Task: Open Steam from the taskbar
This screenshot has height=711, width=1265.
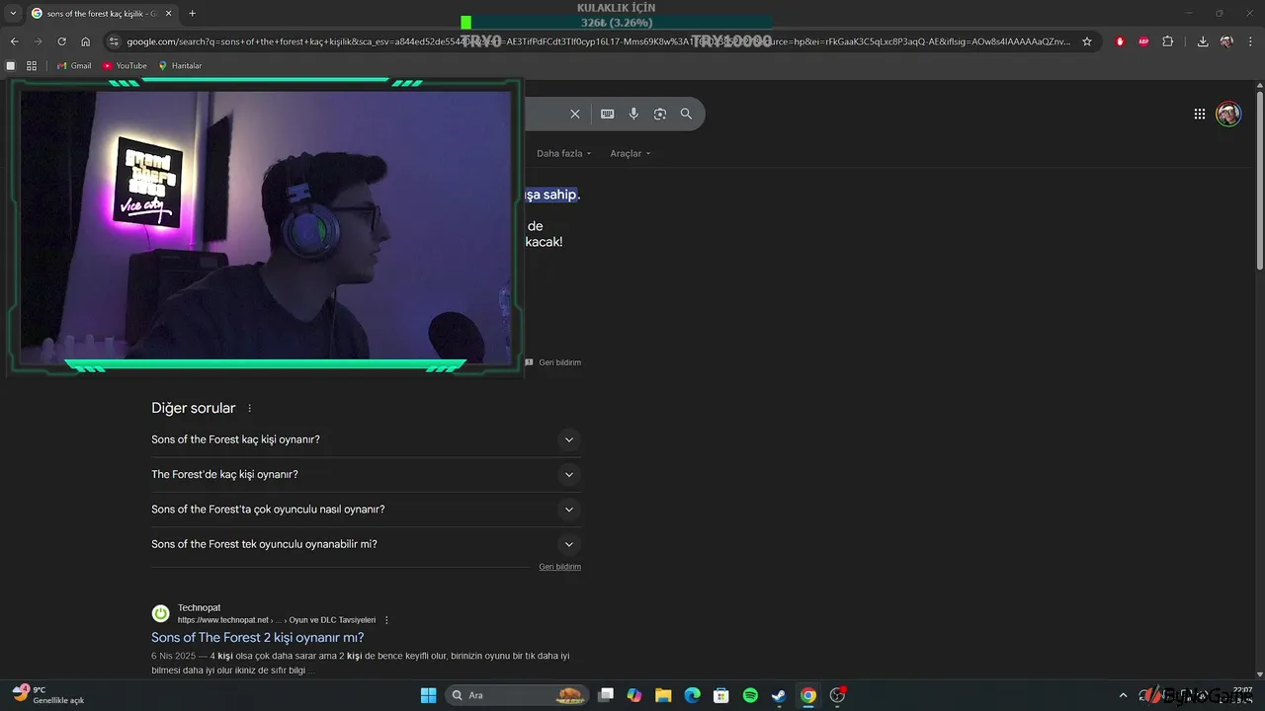Action: tap(779, 695)
